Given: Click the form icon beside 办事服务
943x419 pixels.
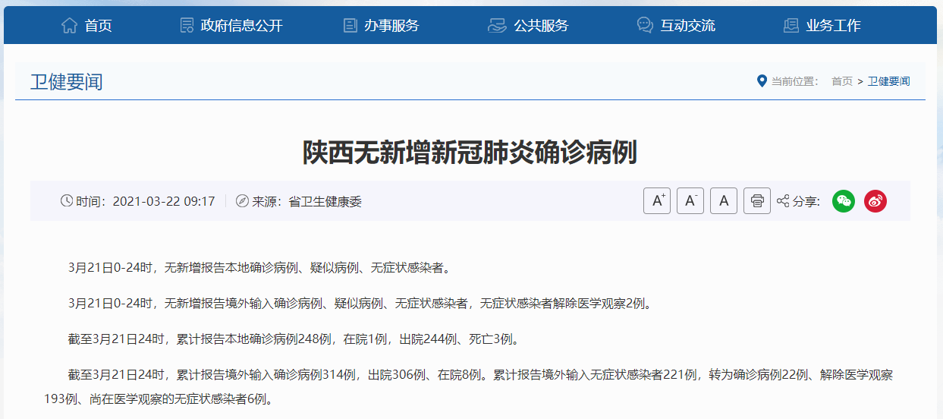Looking at the screenshot, I should point(350,26).
